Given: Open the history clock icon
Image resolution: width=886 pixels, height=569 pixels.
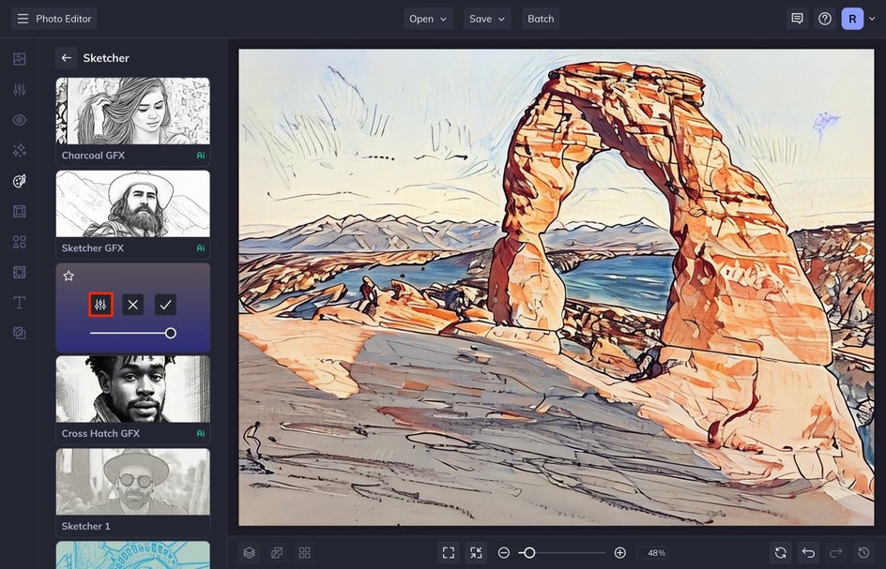Looking at the screenshot, I should tap(863, 553).
